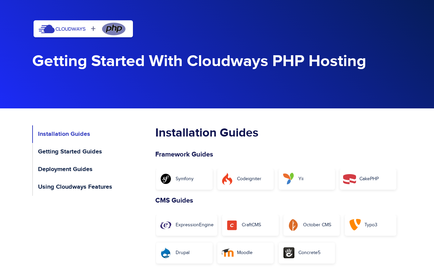Image resolution: width=434 pixels, height=271 pixels.
Task: Select Installation Guides in sidebar
Action: (x=64, y=134)
